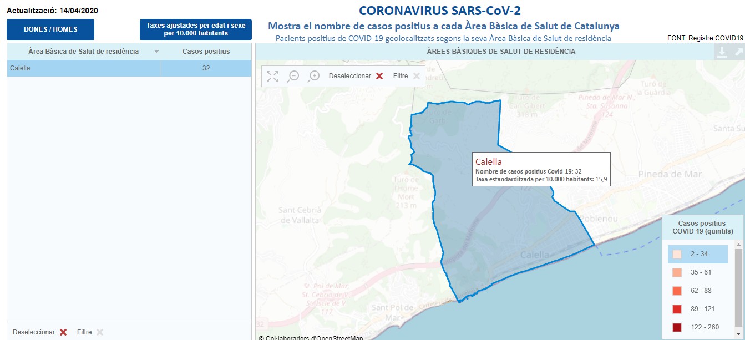
Task: Click the download icon in map header
Action: [722, 52]
